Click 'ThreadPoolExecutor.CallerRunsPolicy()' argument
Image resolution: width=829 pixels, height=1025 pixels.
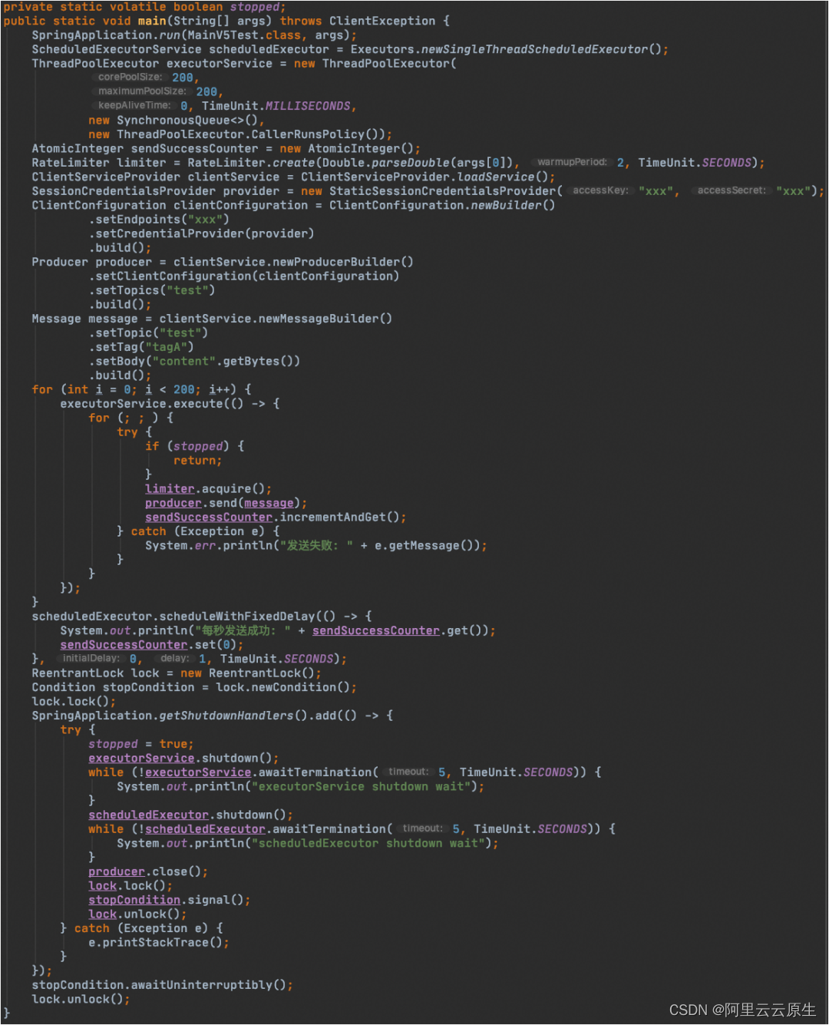pos(251,134)
